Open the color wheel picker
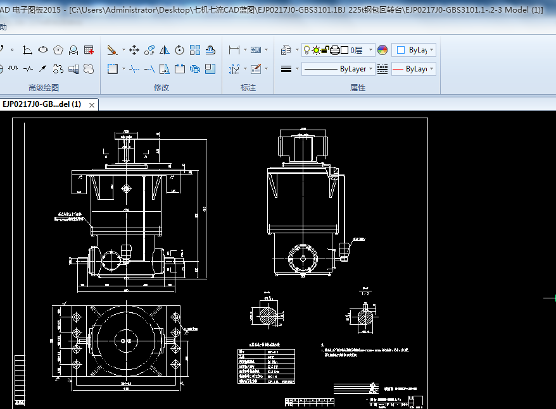 coord(382,50)
